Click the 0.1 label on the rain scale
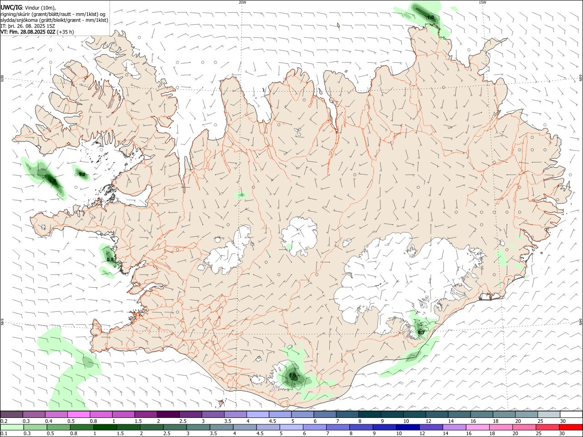The image size is (583, 437). 4,434
